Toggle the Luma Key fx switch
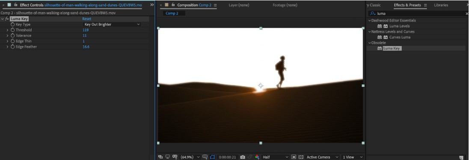This screenshot has height=160, width=469. click(x=7, y=19)
